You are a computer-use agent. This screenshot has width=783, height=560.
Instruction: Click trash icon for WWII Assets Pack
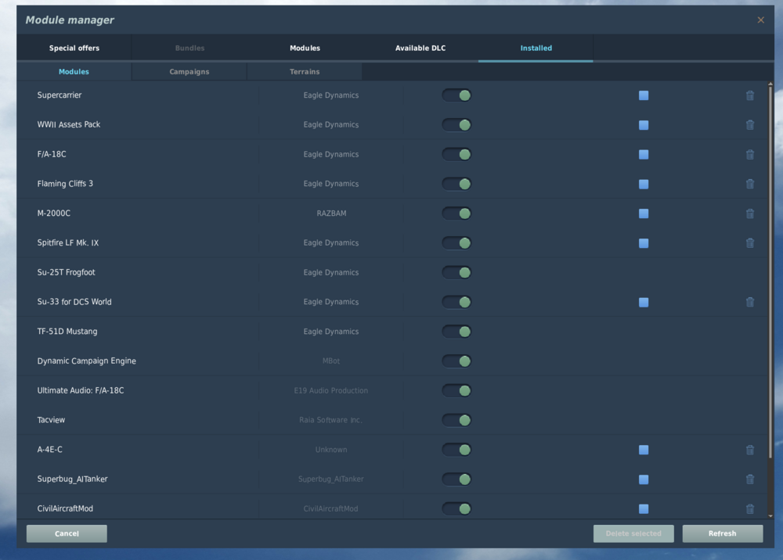pos(749,124)
